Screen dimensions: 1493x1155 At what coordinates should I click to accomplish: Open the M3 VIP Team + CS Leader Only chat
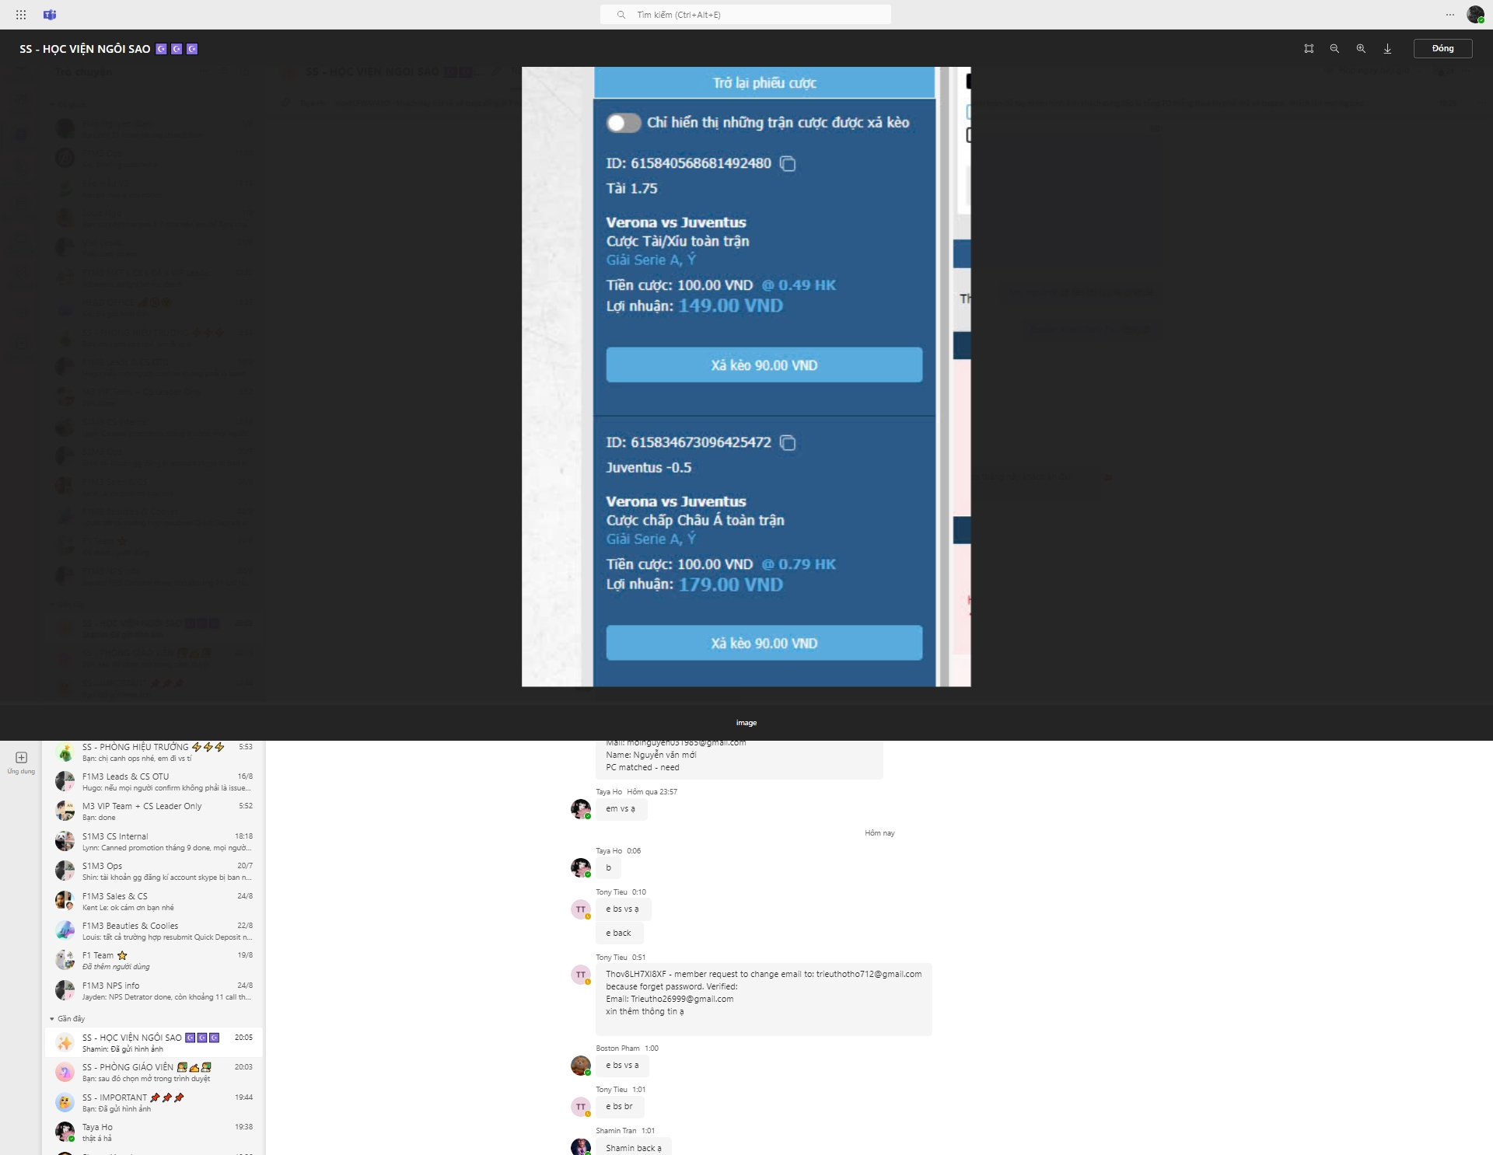[x=154, y=811]
